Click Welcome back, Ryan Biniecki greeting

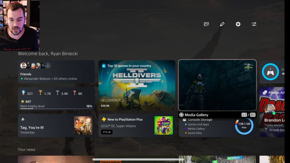point(48,54)
